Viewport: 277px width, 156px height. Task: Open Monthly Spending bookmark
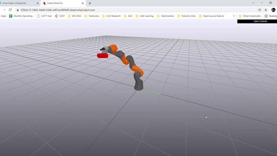click(21, 16)
